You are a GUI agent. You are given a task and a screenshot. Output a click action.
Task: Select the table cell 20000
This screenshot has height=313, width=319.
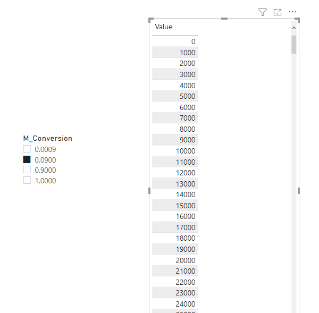click(175, 260)
